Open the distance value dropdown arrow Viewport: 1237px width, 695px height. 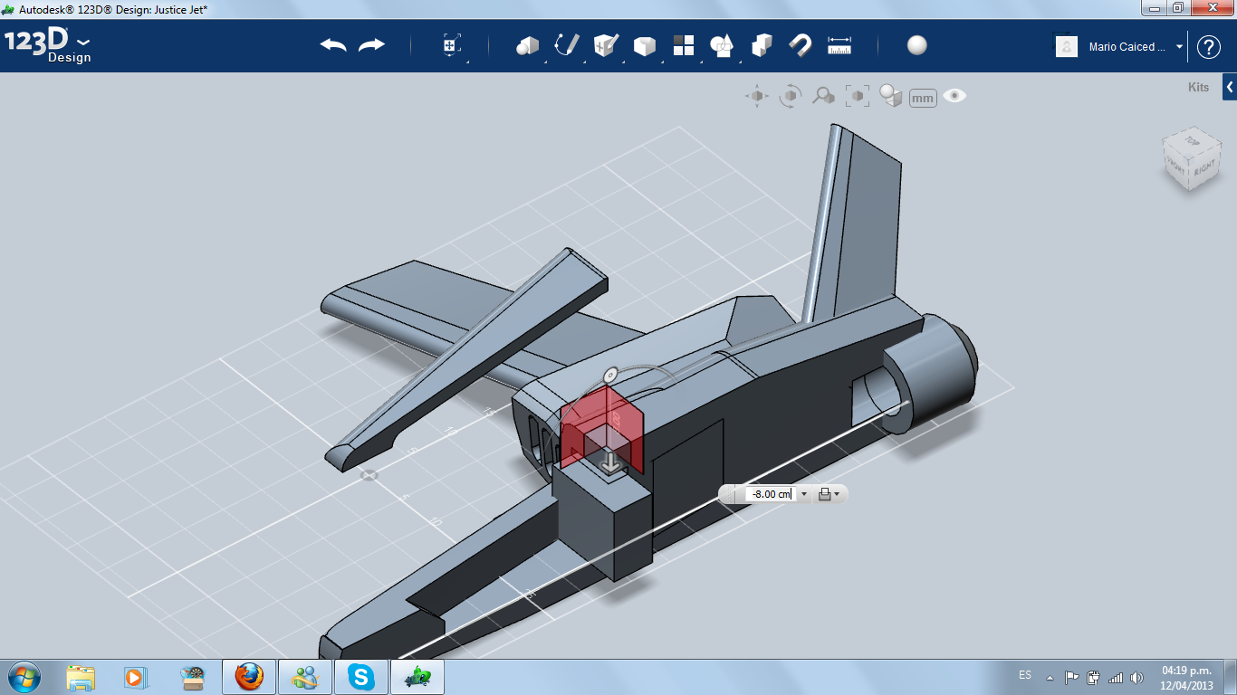804,494
